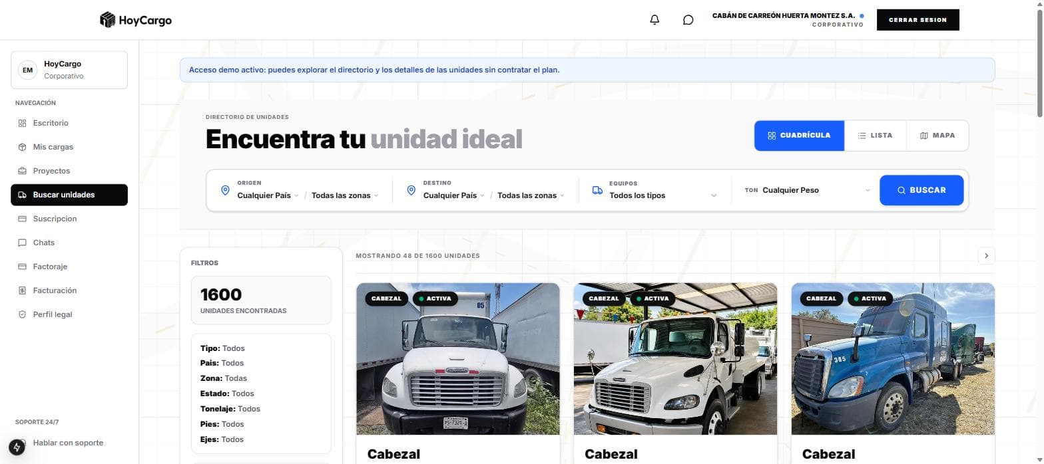Image resolution: width=1044 pixels, height=464 pixels.
Task: Click the HoyCargo box logo icon
Action: 107,20
